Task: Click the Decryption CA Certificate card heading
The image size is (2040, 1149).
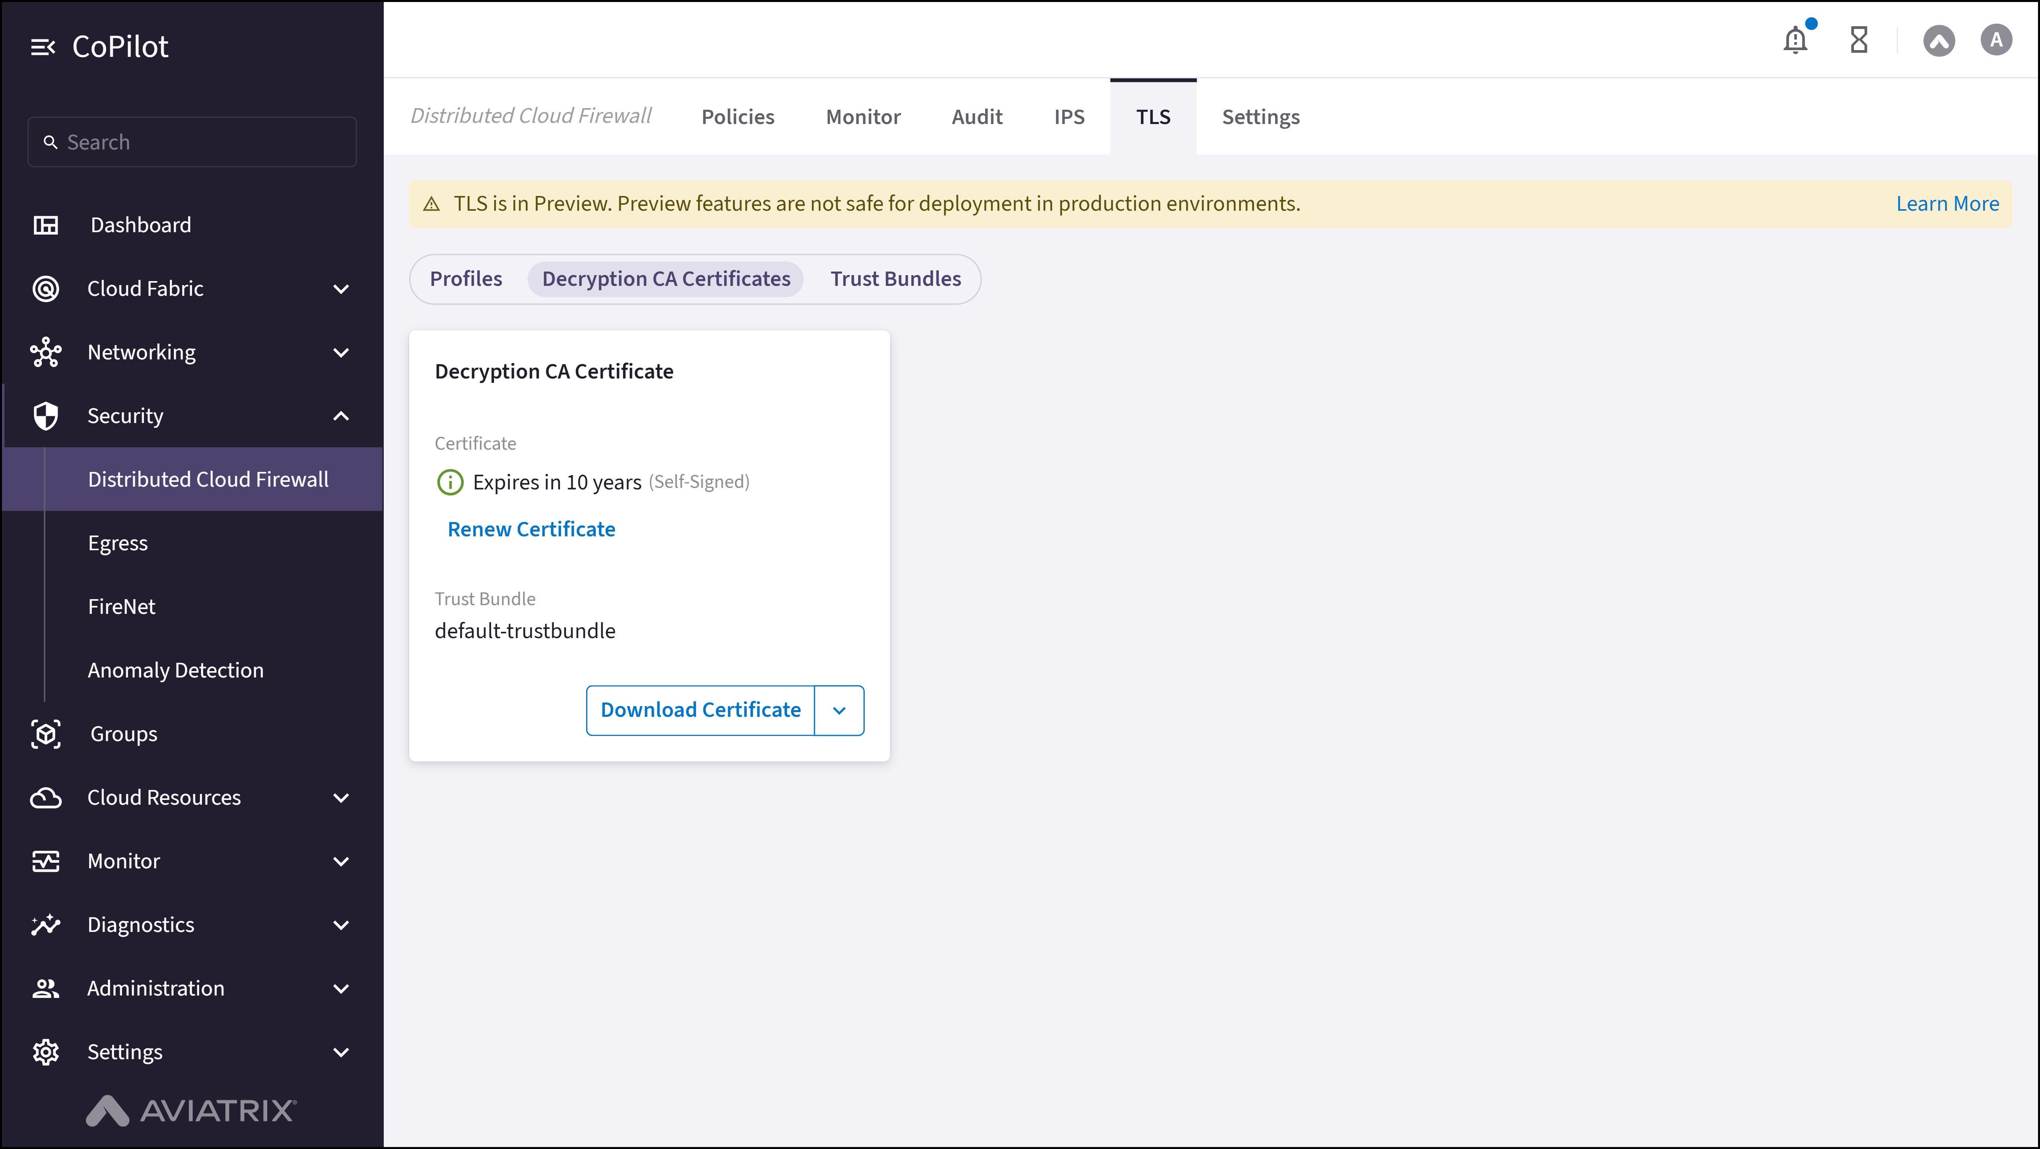Action: [x=554, y=371]
